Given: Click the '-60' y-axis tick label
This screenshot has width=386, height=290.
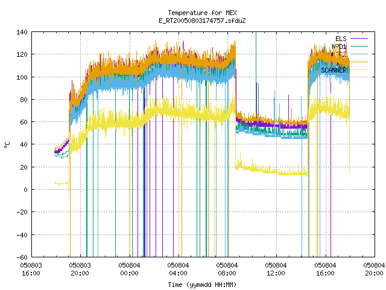Looking at the screenshot, I should pyautogui.click(x=22, y=257).
